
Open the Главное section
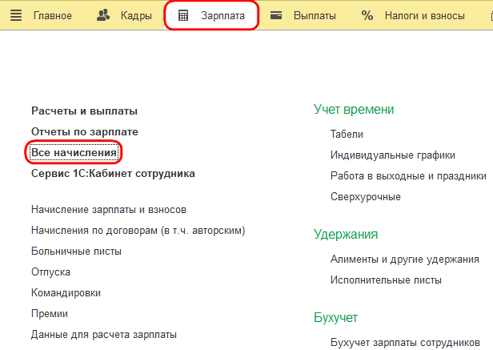click(x=53, y=16)
